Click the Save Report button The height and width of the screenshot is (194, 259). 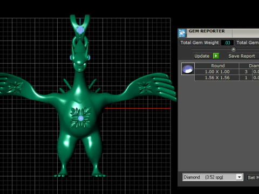point(243,56)
